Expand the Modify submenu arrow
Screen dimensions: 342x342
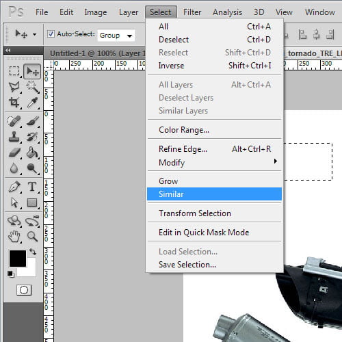(x=276, y=161)
